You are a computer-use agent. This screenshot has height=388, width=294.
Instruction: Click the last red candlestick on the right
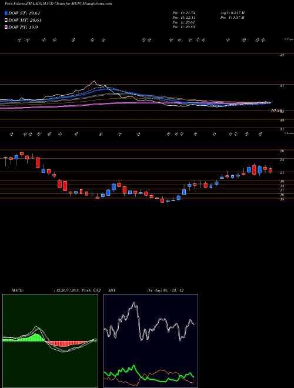tap(270, 170)
